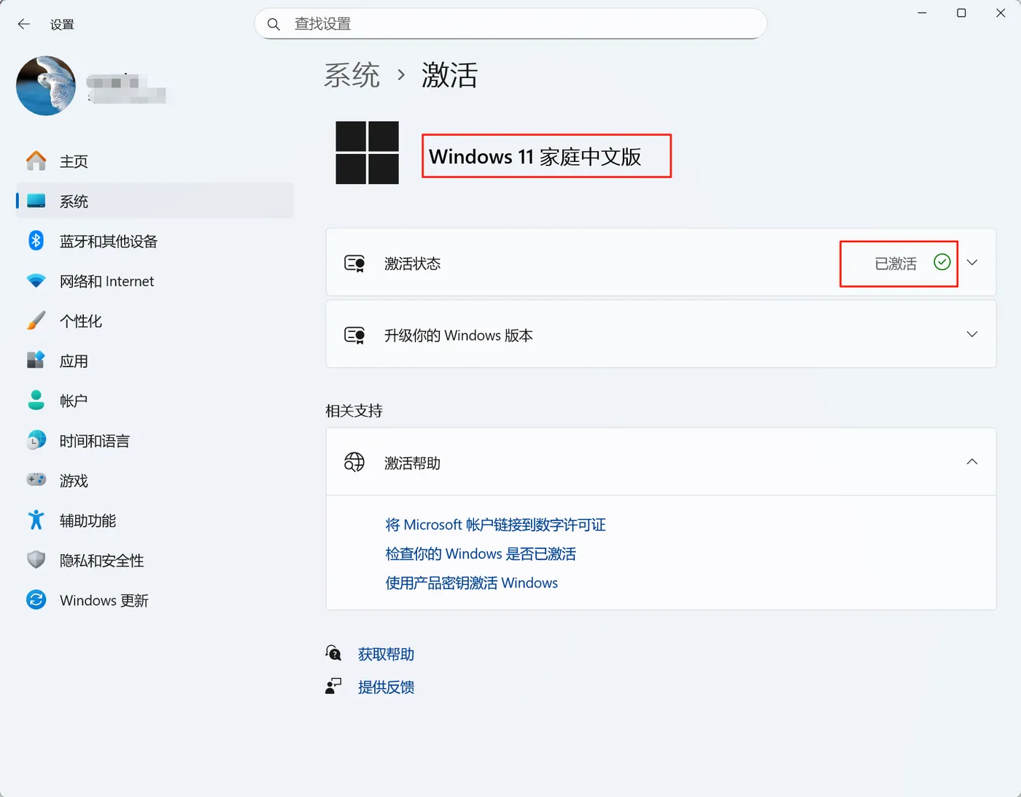This screenshot has height=797, width=1021.
Task: Click the Wi-Fi network icon in the sidebar
Action: click(36, 281)
